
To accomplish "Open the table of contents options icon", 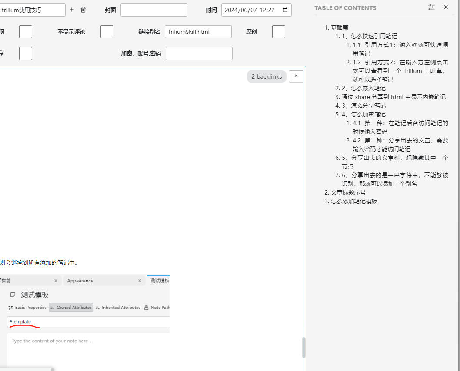I will point(431,7).
